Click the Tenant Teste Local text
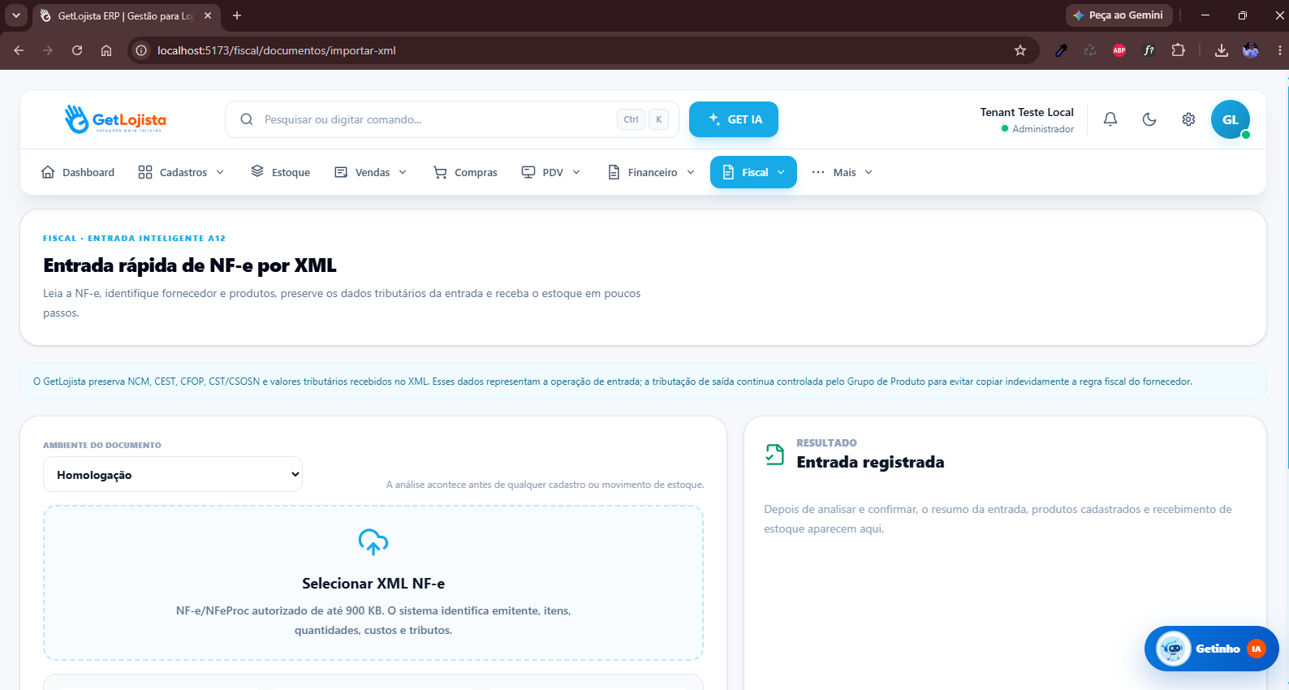Screen dimensions: 1289x690 point(1027,112)
